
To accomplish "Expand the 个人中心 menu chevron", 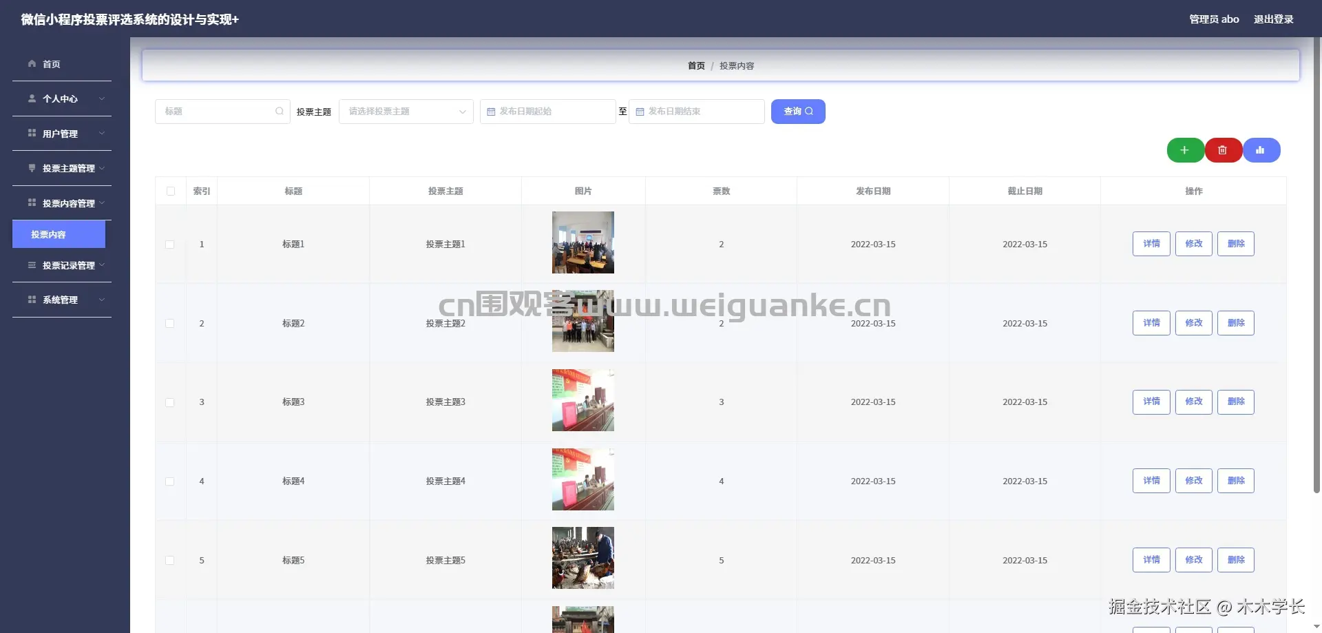I will [x=102, y=98].
